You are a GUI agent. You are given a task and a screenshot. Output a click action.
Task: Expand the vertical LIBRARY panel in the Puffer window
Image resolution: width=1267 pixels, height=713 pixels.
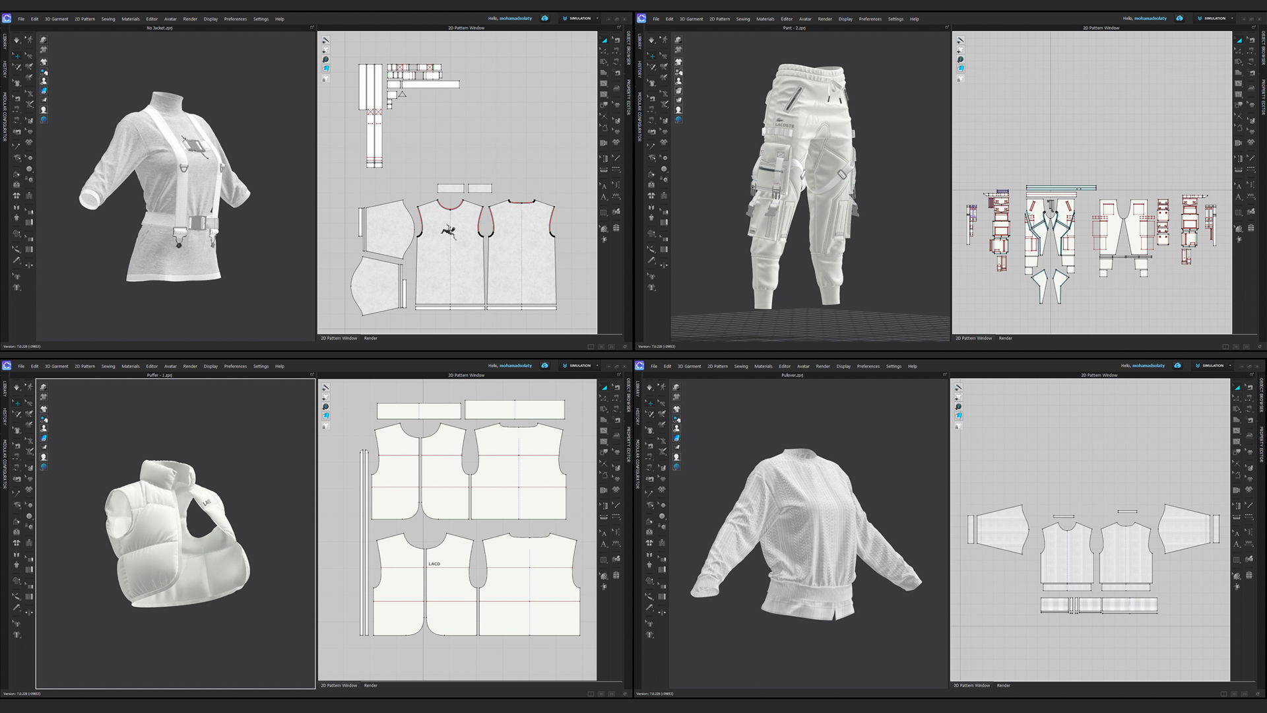coord(5,388)
